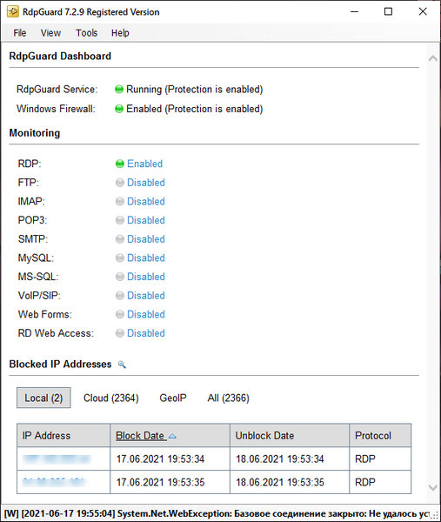Viewport: 441px width, 522px height.
Task: Click the green RDP status indicator
Action: coord(119,164)
